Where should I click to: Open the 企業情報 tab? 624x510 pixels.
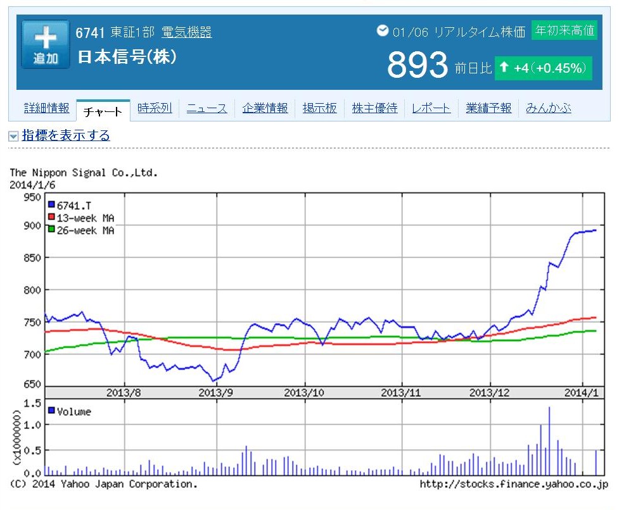(265, 108)
